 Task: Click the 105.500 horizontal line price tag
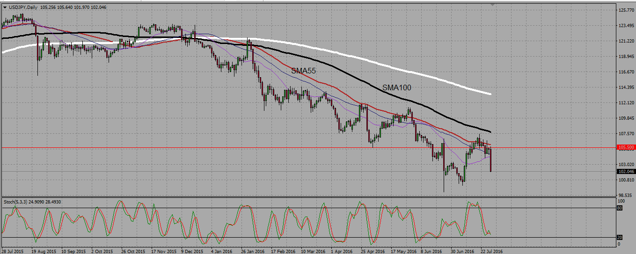click(626, 147)
